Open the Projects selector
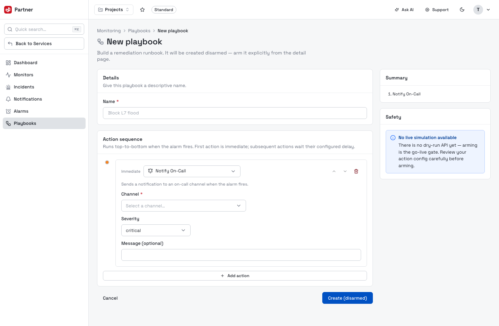Screen dimensions: 499x326 pos(114,10)
